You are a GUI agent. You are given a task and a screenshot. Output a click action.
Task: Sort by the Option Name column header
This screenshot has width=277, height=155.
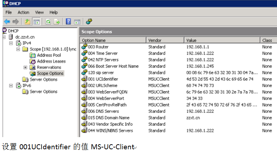click(x=113, y=40)
